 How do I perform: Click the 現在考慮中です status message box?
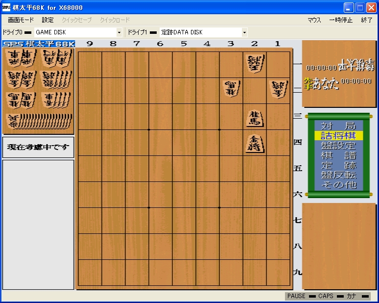tap(38, 147)
